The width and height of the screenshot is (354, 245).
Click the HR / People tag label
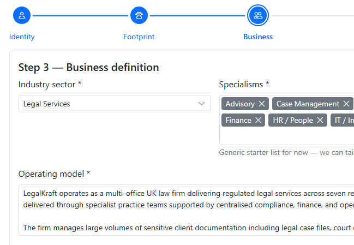[x=293, y=120]
